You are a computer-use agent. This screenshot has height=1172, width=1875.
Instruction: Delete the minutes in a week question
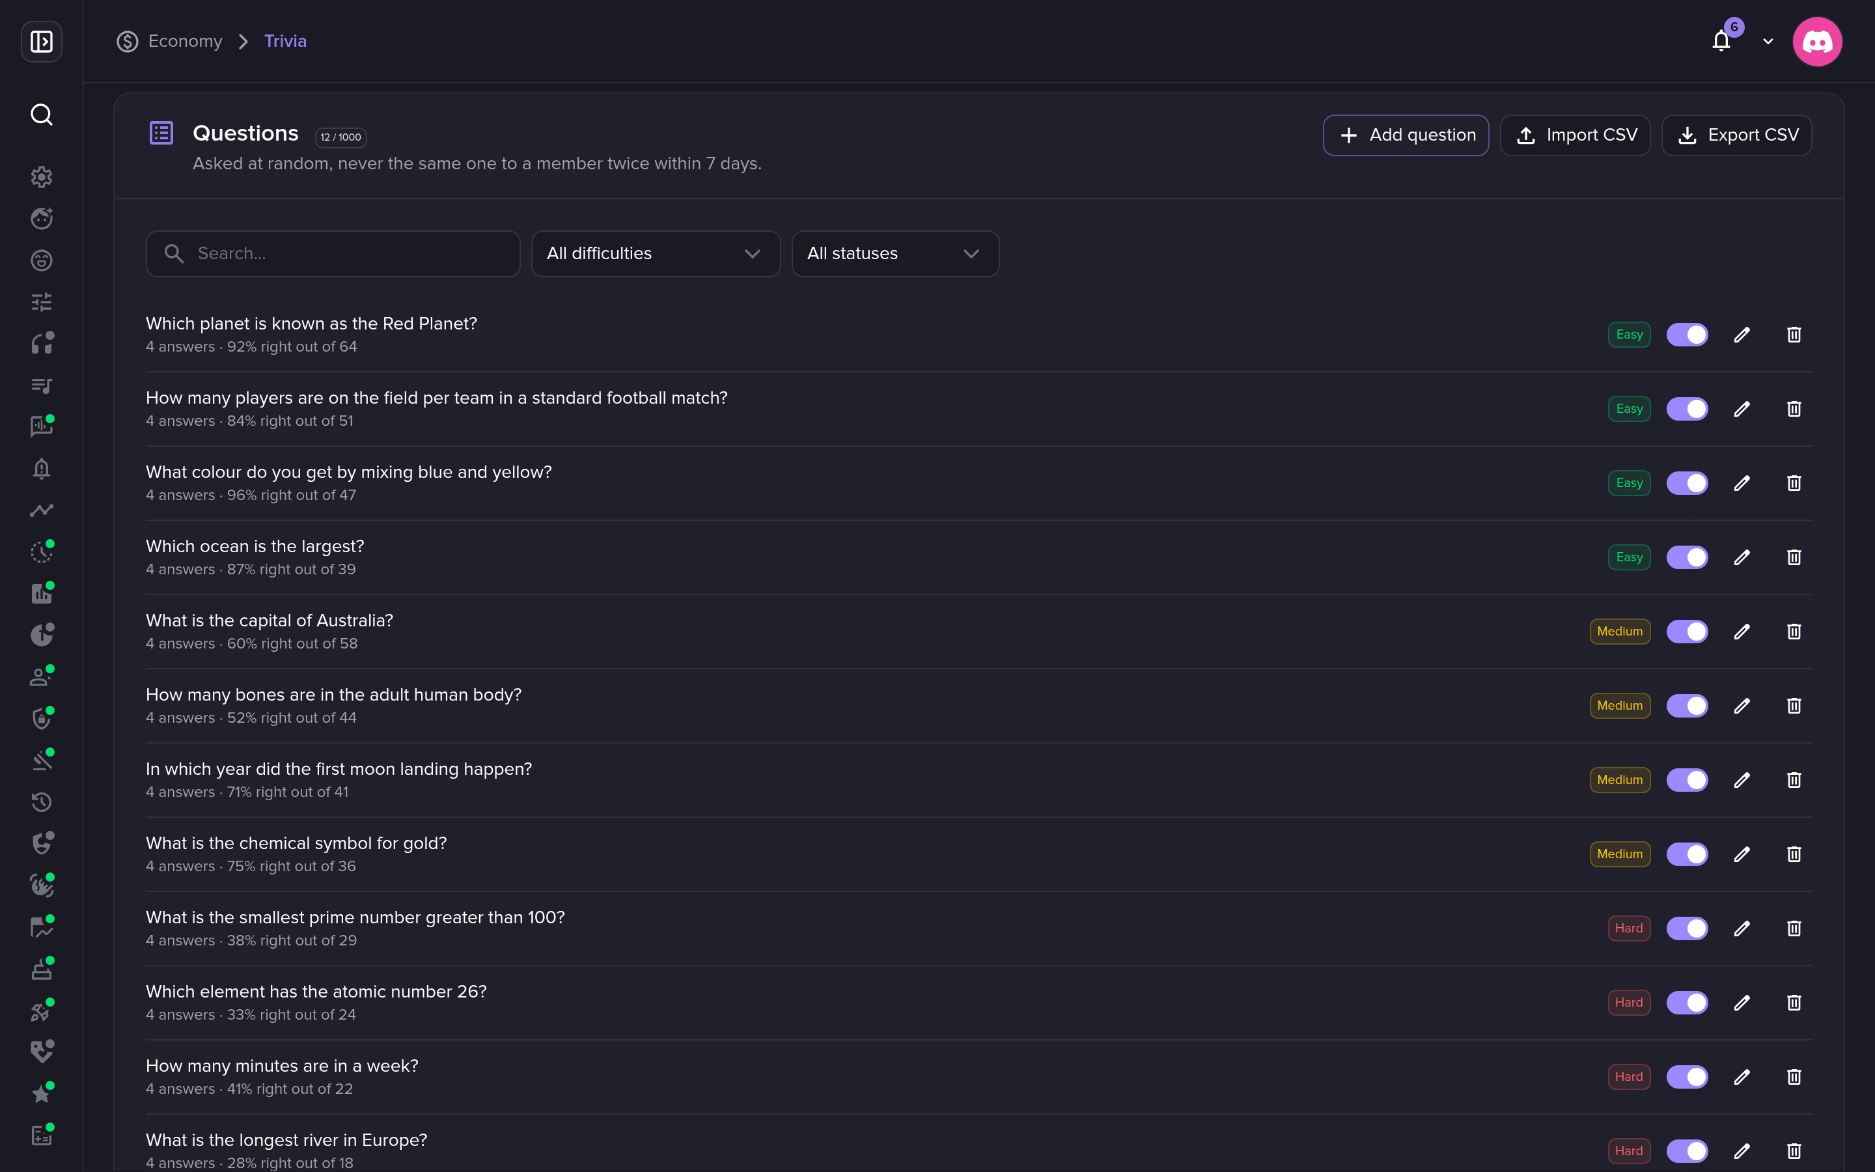click(x=1794, y=1078)
